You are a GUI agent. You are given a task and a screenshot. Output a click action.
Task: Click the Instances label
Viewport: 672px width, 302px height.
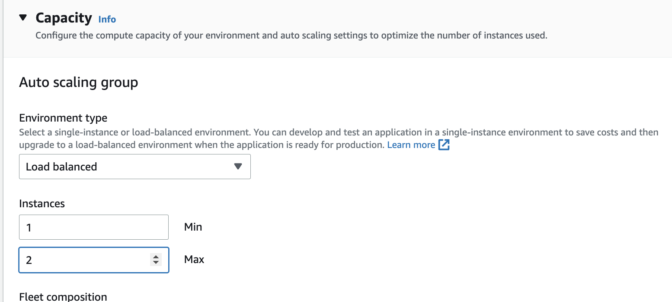[x=42, y=203]
